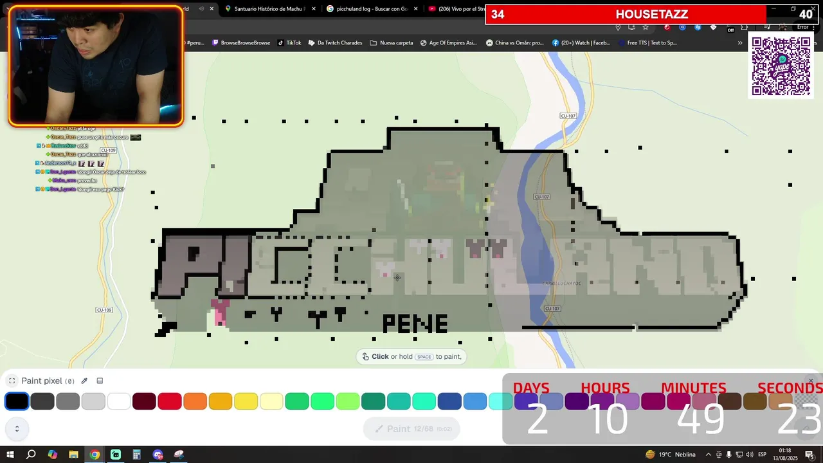This screenshot has height=463, width=823.
Task: Open the last pinned taskbar app icon
Action: pyautogui.click(x=179, y=455)
